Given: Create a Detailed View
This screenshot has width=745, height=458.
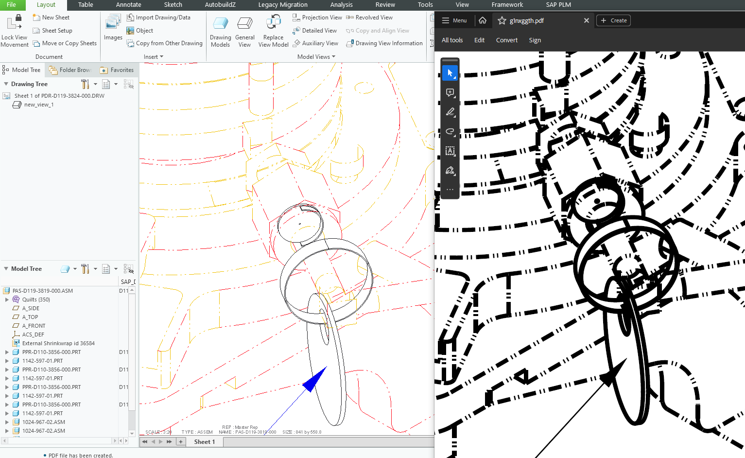Looking at the screenshot, I should (x=315, y=30).
